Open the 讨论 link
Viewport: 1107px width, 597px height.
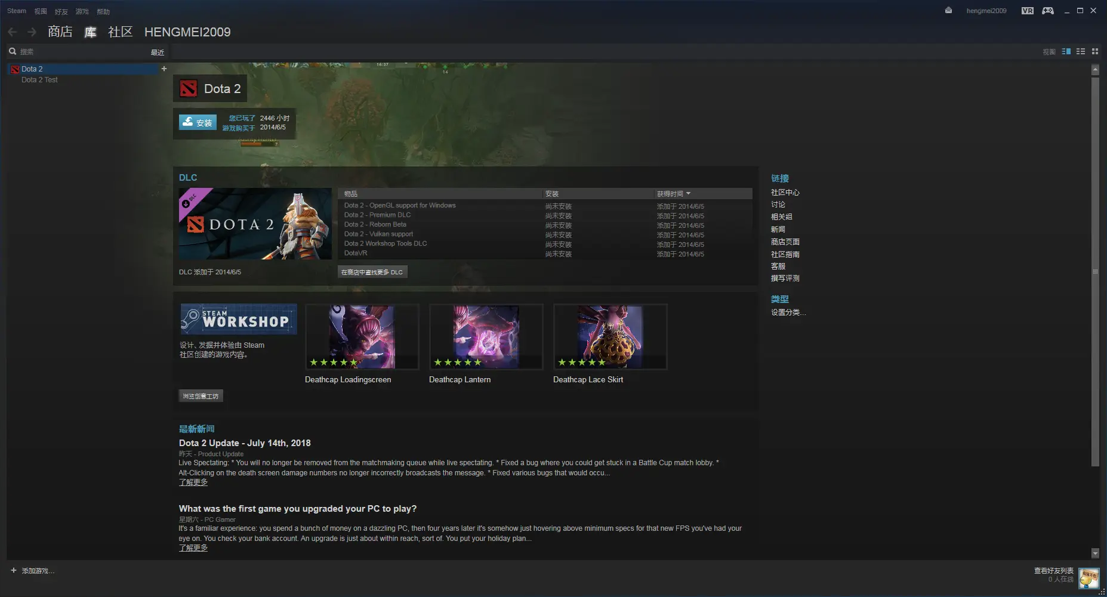(778, 205)
